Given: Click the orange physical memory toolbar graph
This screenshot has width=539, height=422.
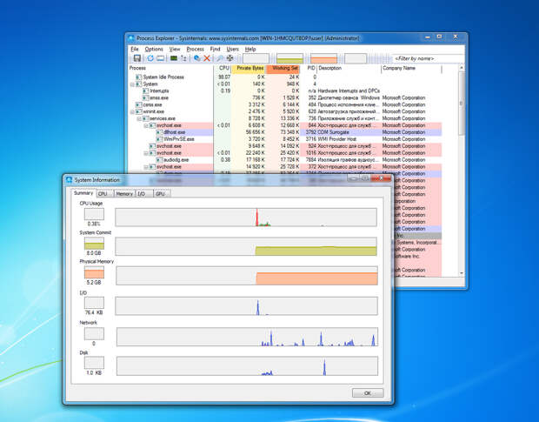Looking at the screenshot, I should (x=323, y=58).
